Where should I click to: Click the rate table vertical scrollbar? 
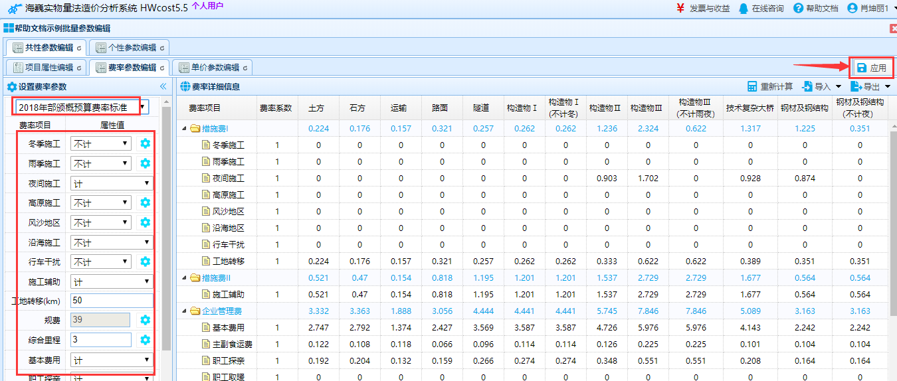pos(893,222)
